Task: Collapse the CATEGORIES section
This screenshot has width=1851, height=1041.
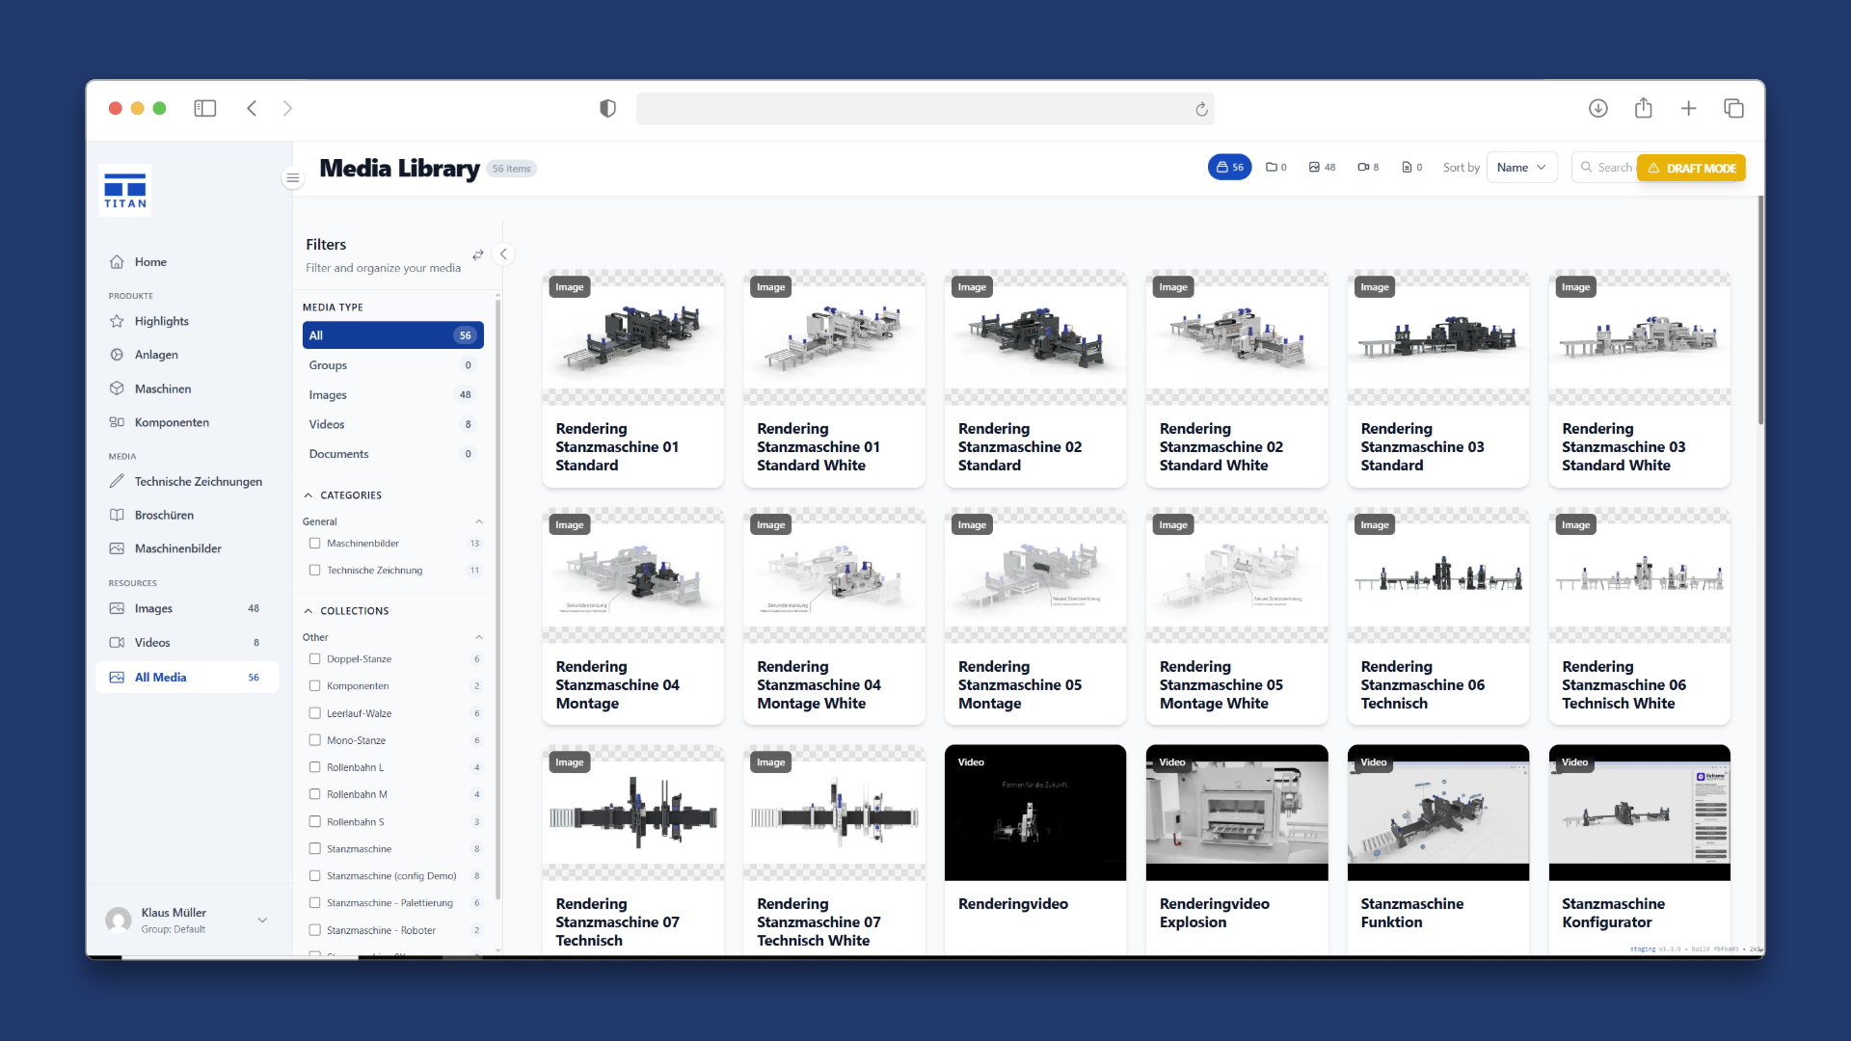Action: (308, 495)
